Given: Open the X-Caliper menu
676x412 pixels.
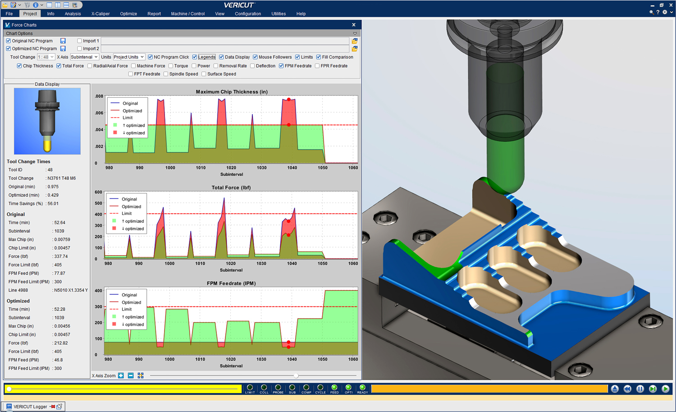Looking at the screenshot, I should coord(100,14).
